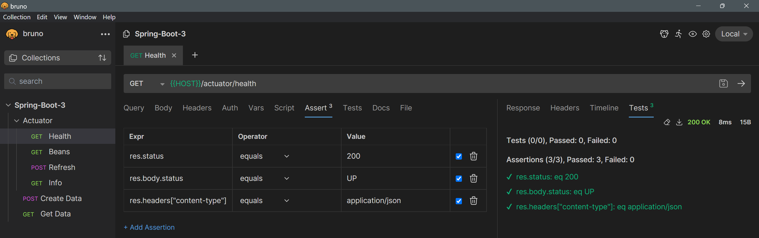The image size is (759, 238).
Task: Save the request with the disk icon
Action: click(723, 83)
